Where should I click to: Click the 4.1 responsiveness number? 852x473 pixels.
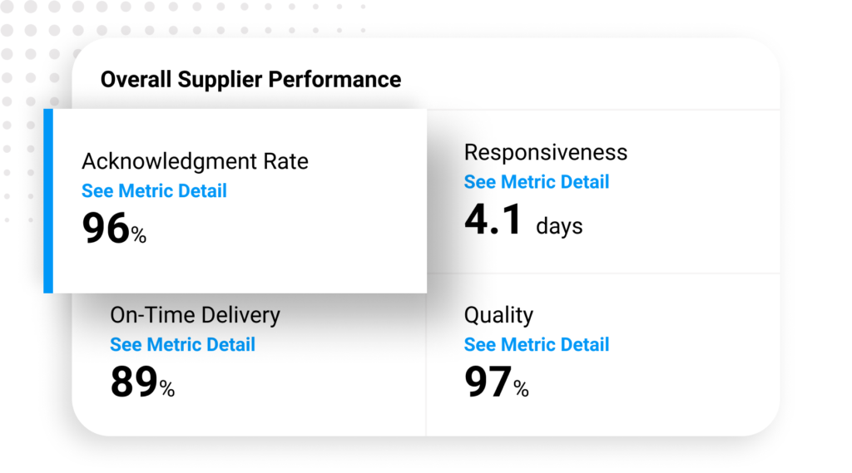pos(493,219)
